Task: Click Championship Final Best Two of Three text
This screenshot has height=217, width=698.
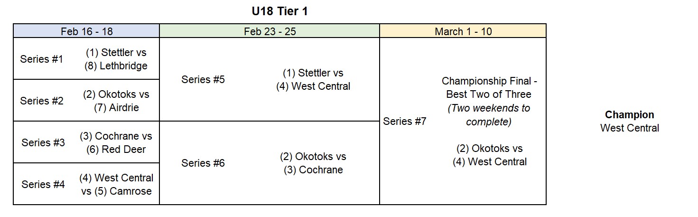Action: [x=489, y=88]
